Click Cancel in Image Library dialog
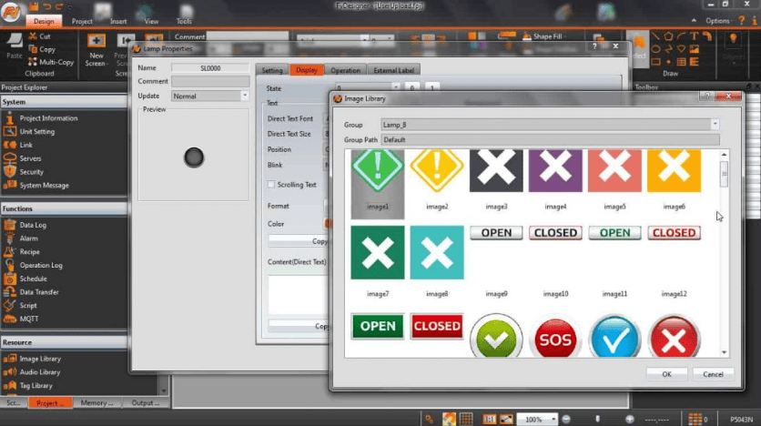This screenshot has height=426, width=761. pos(713,374)
